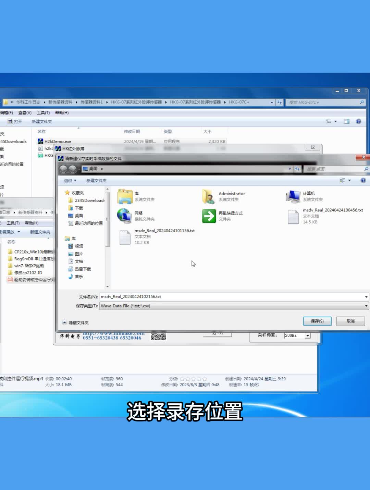Click the 取消 cancel button
The image size is (370, 490).
pos(350,321)
